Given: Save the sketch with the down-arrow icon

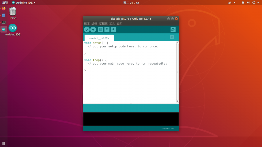Looking at the screenshot, I should [x=113, y=30].
